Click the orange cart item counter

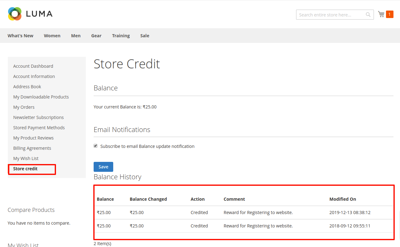click(x=389, y=14)
